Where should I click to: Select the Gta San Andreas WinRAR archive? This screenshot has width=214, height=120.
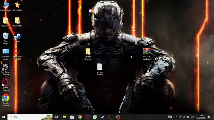point(147,54)
